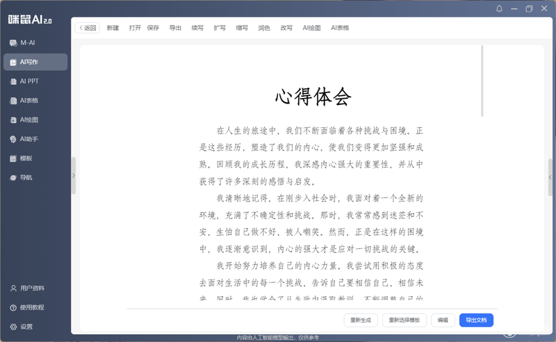This screenshot has height=342, width=556.
Task: Click the 心得体会 document title
Action: click(x=313, y=97)
